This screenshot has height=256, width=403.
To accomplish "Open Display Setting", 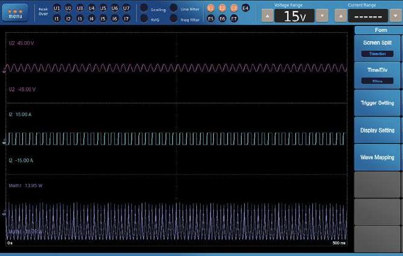I will pos(377,130).
